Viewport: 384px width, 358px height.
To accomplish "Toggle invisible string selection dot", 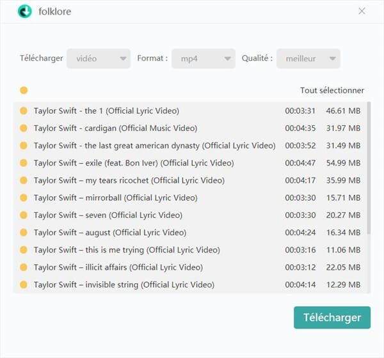I will (24, 284).
